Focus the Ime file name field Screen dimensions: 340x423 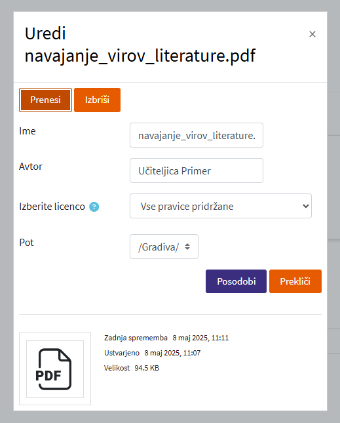197,135
